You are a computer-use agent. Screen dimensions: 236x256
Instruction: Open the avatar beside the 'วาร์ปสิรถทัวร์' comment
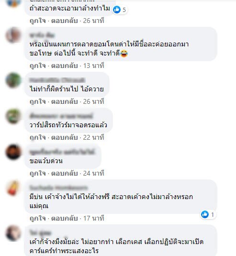(13, 116)
